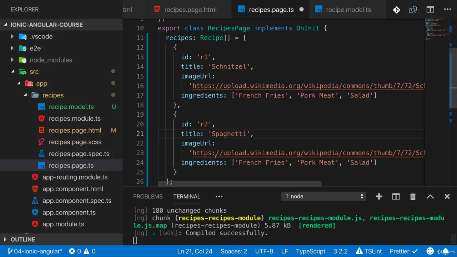Click Angular icon beside app-routing.module.ts
This screenshot has width=457, height=257.
[35, 177]
